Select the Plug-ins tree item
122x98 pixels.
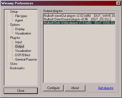15,38
